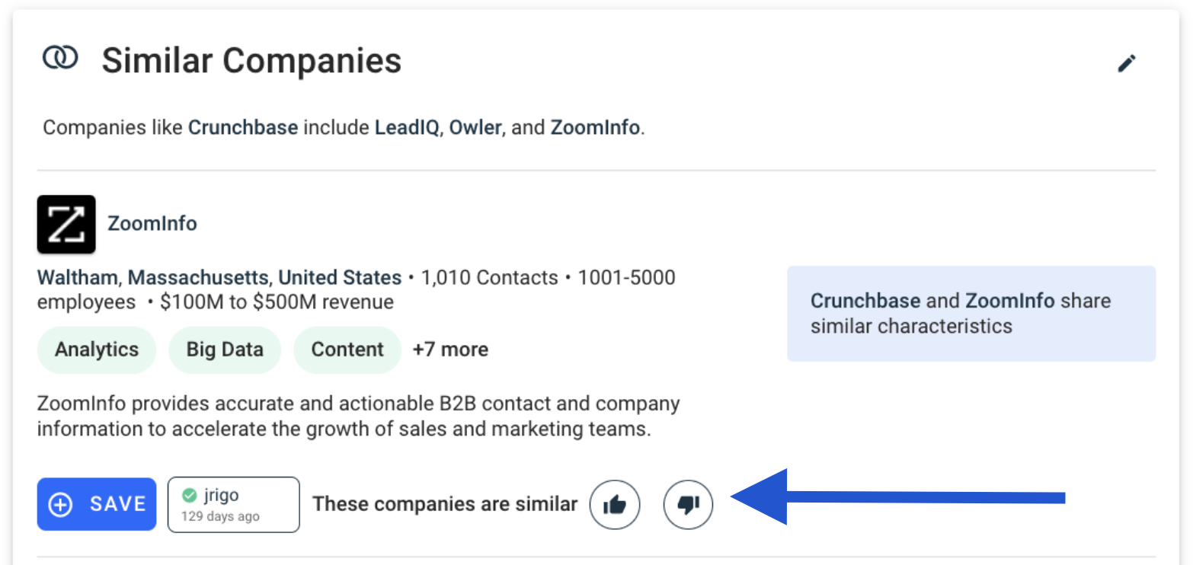The height and width of the screenshot is (565, 1193).
Task: Click the thumbs down icon
Action: tap(688, 504)
